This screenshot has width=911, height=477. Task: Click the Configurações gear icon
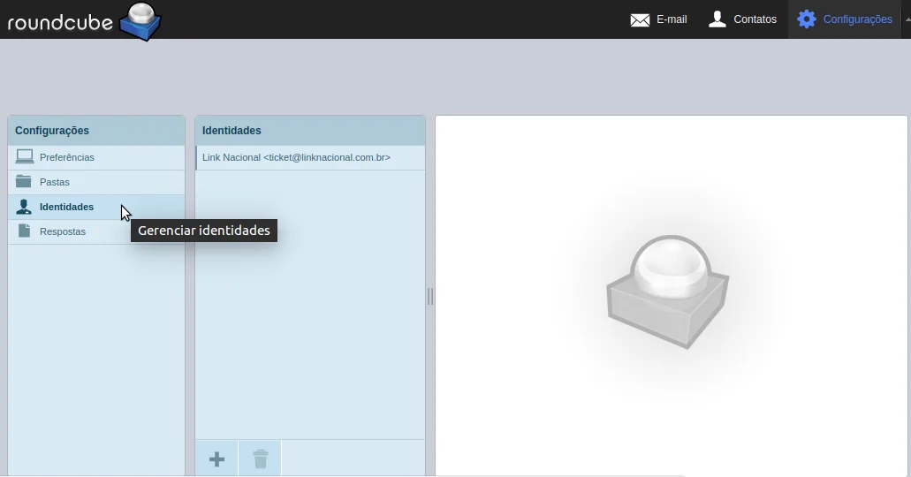(807, 19)
